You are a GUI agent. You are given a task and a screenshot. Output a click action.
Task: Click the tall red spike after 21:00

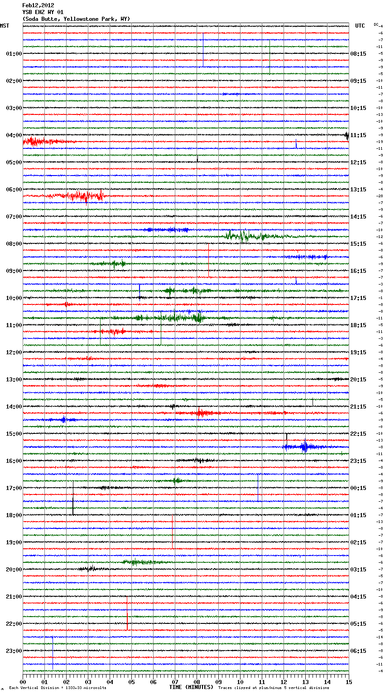pyautogui.click(x=127, y=613)
